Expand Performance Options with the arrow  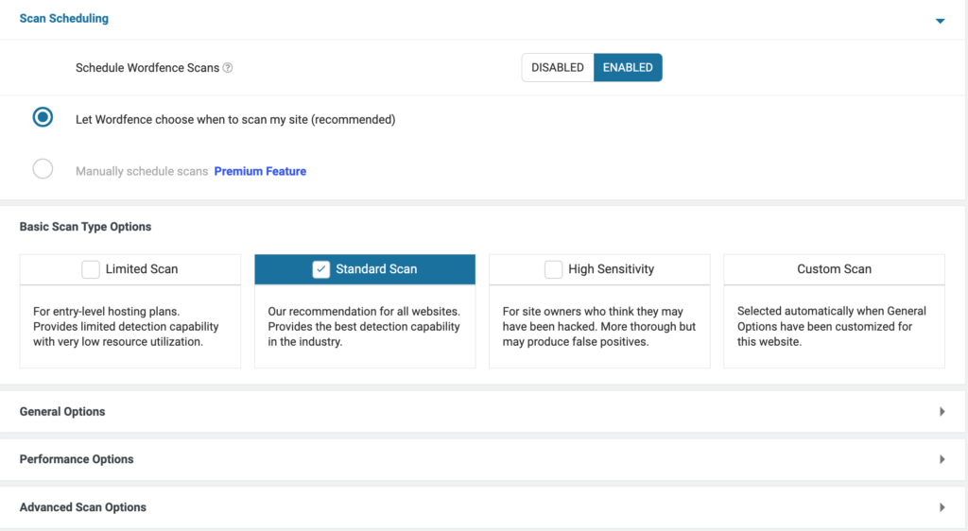coord(942,459)
